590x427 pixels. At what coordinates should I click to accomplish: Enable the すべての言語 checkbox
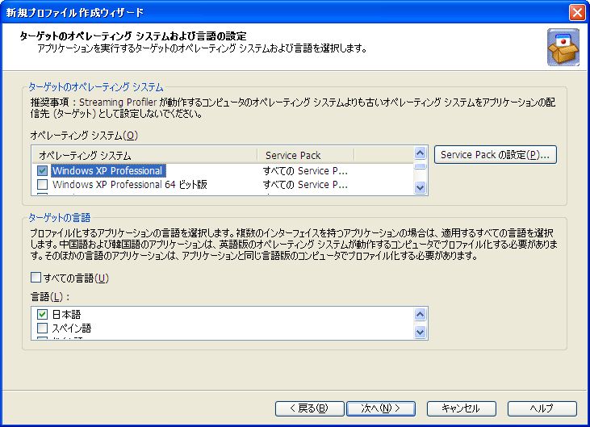click(x=36, y=278)
